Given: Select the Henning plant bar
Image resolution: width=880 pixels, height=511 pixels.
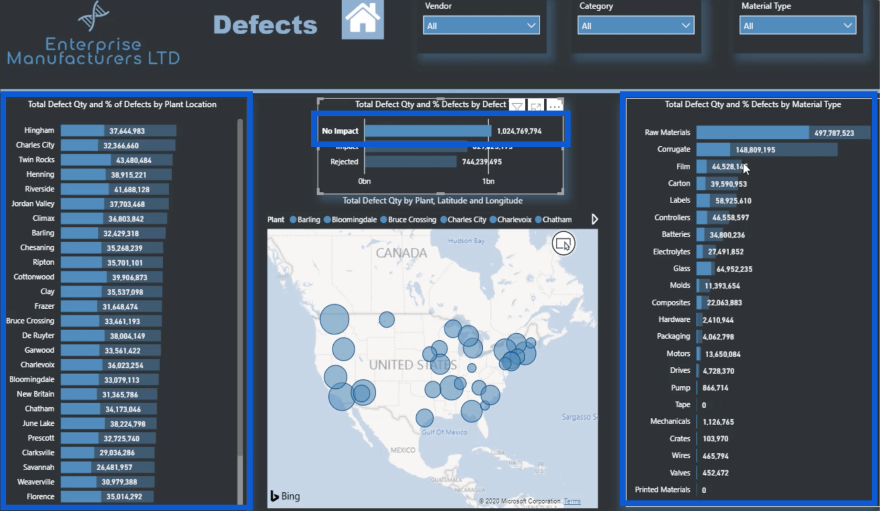Looking at the screenshot, I should click(116, 175).
